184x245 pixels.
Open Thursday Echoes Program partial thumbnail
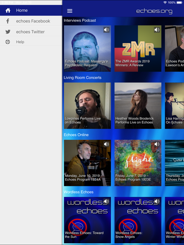point(174,163)
